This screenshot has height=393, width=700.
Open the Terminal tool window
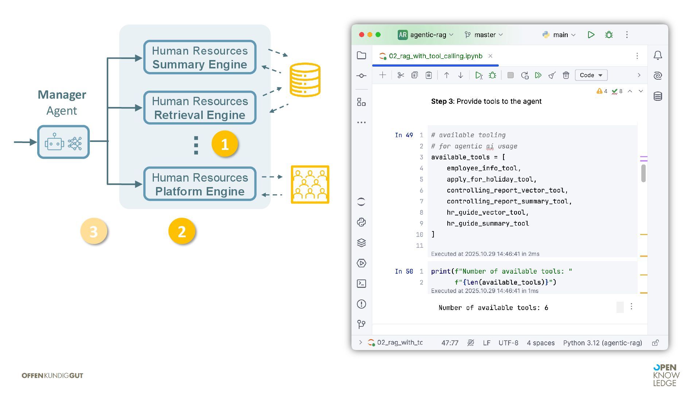(361, 283)
